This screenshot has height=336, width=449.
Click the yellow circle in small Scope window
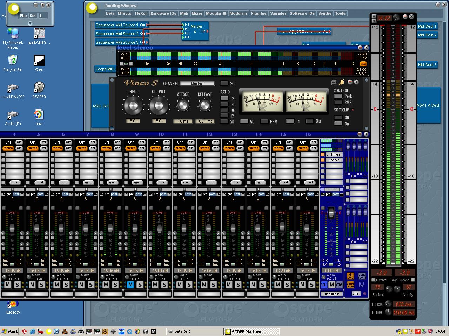click(14, 9)
